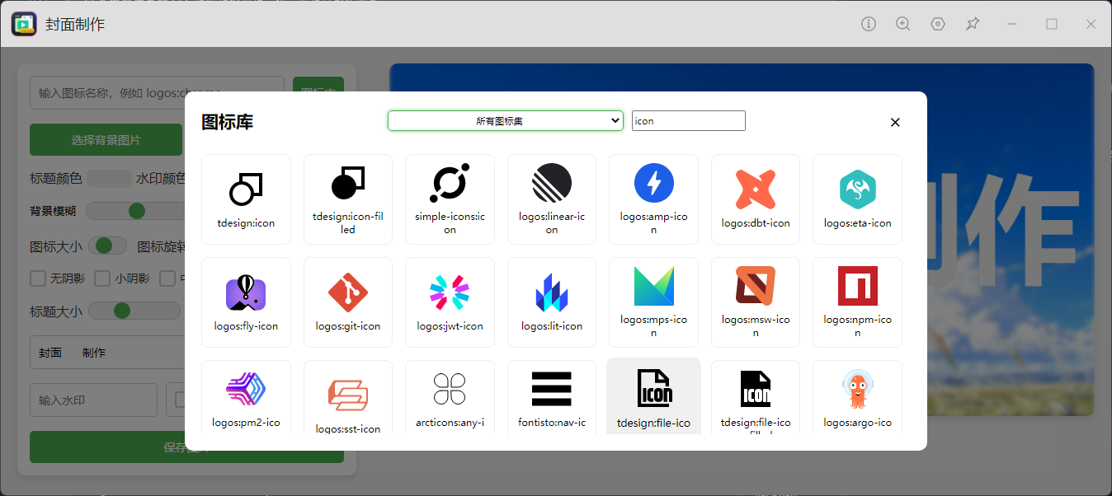Image resolution: width=1112 pixels, height=496 pixels.
Task: Adjust the 背景模糊 slider
Action: (x=136, y=211)
